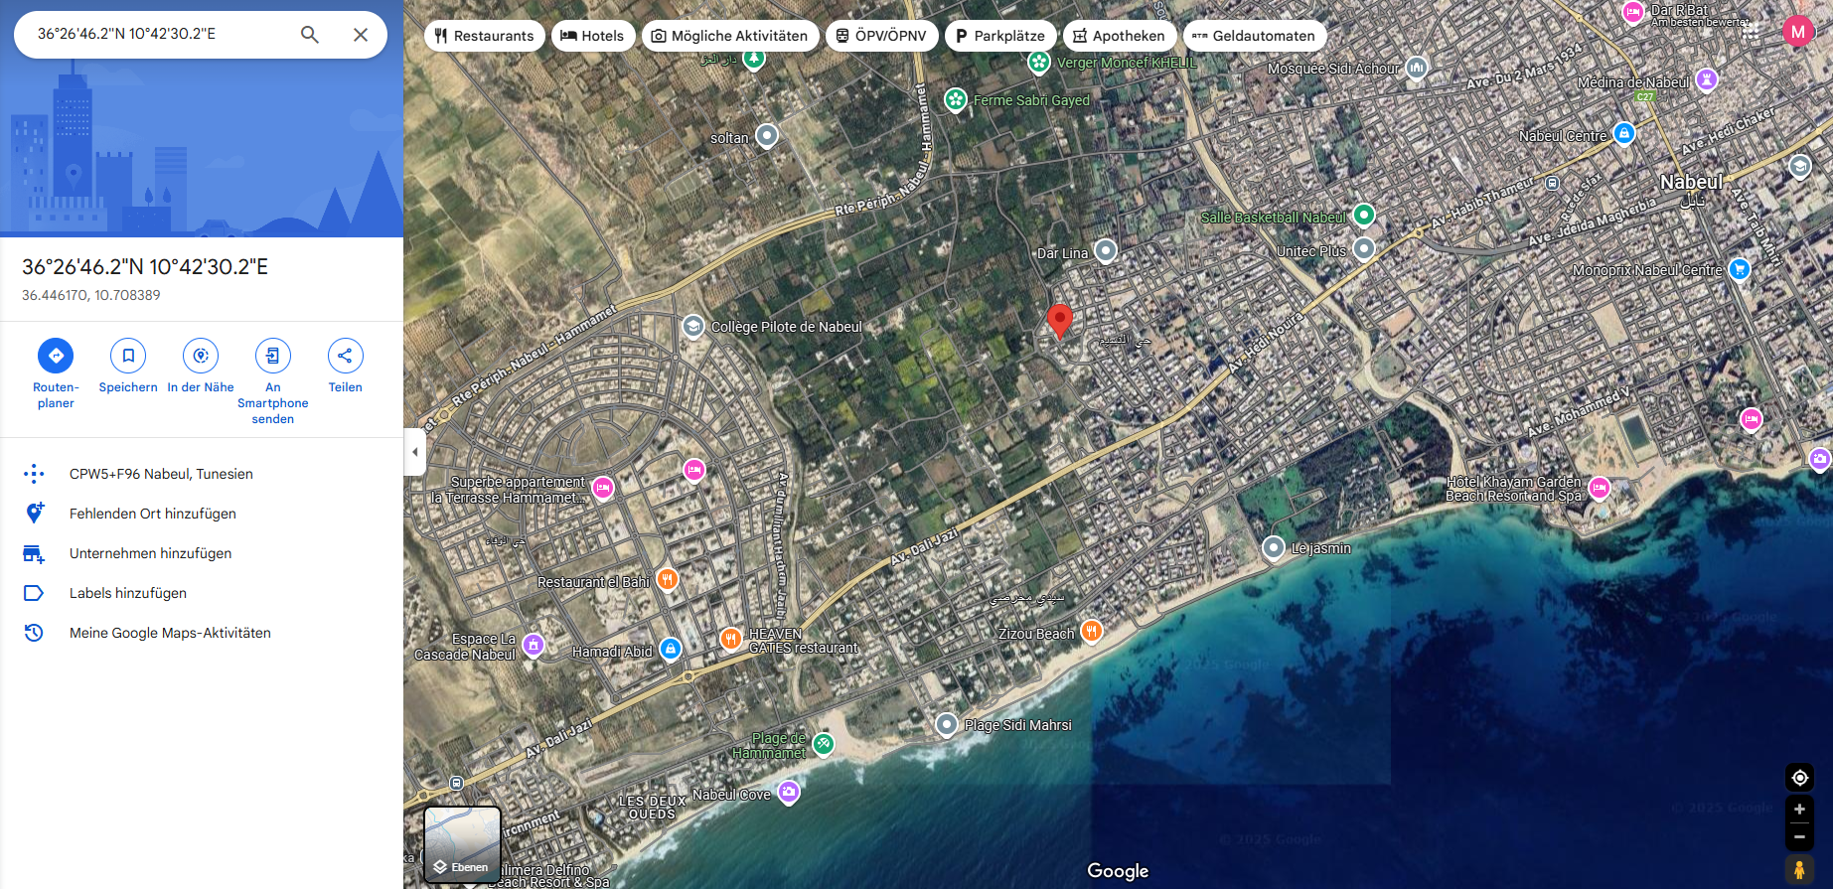
Task: Zoom in with the plus button
Action: coord(1799,810)
